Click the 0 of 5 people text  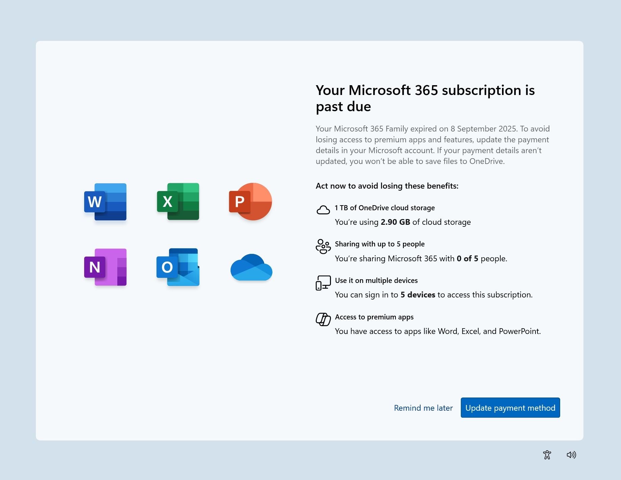[467, 259]
